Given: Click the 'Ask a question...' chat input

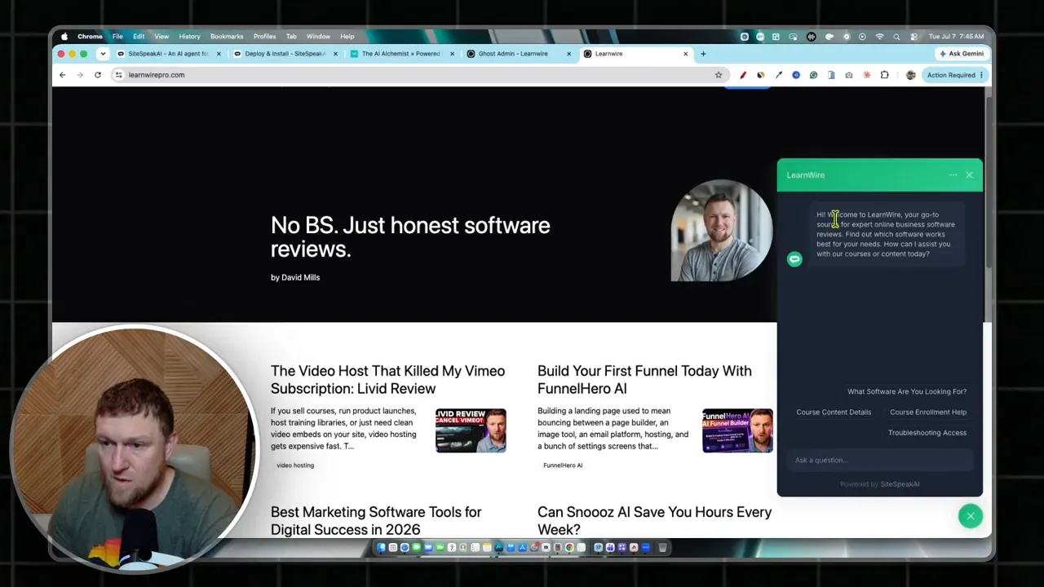Looking at the screenshot, I should tap(880, 461).
